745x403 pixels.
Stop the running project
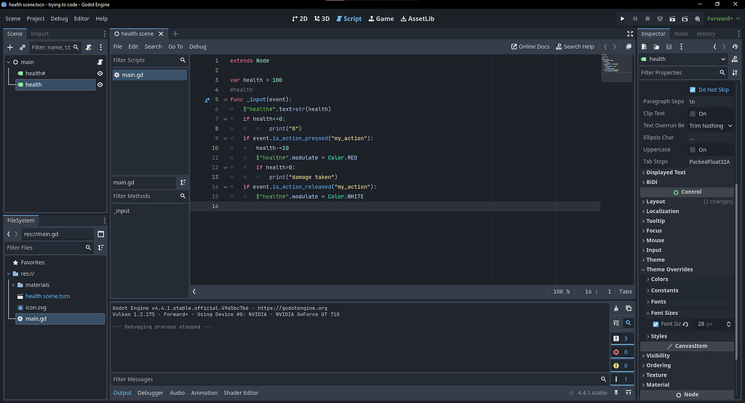tap(647, 18)
